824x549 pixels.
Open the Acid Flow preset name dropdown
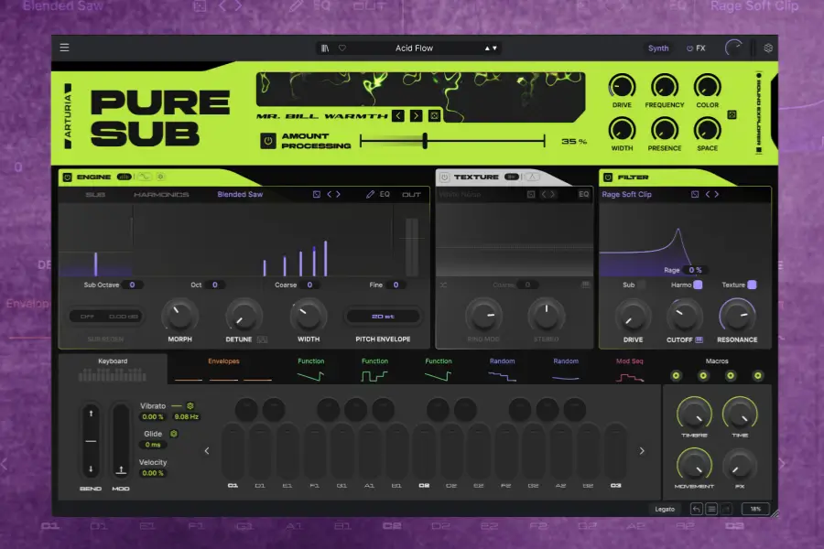pyautogui.click(x=414, y=48)
